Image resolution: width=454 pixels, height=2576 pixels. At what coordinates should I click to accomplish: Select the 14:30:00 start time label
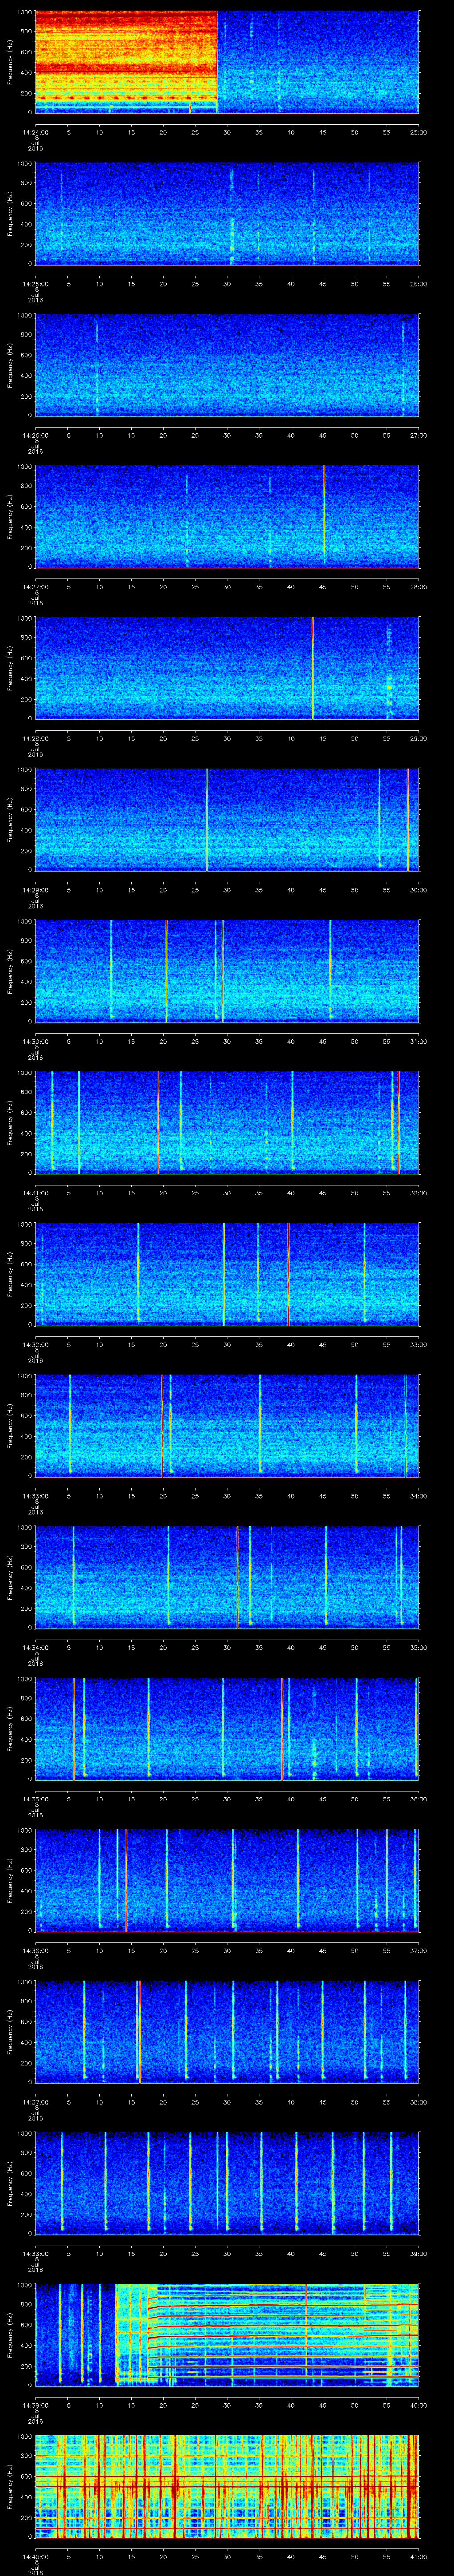[x=36, y=1041]
